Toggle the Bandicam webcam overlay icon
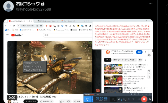Image resolution: width=168 pixels, height=103 pixels. pyautogui.click(x=113, y=100)
